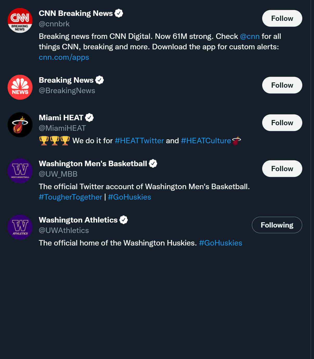Click Washington Men's Basketball avatar
This screenshot has width=314, height=359.
(x=20, y=171)
